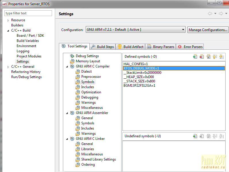The width and height of the screenshot is (229, 172).
Task: Click Manage Configurations button
Action: pos(208,30)
